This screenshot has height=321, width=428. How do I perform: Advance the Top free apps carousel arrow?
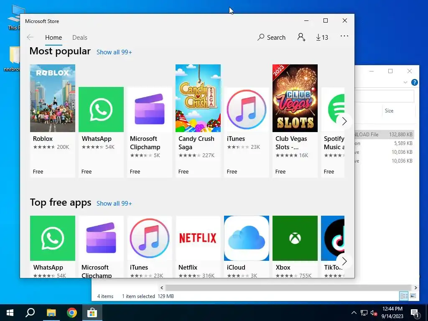344,261
